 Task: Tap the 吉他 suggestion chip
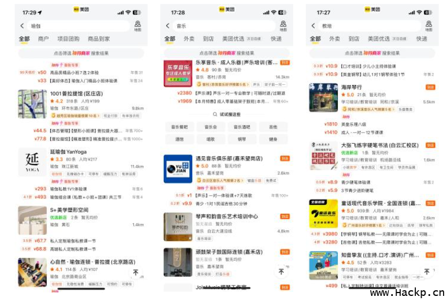tap(273, 127)
